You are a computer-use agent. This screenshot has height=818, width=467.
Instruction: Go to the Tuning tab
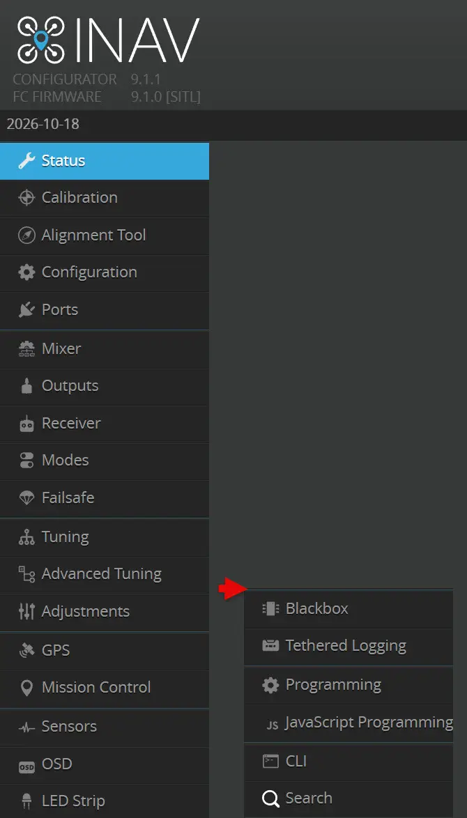point(105,537)
